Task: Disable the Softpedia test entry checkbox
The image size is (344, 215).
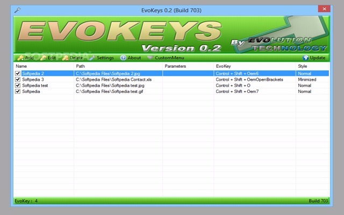Action: 18,85
